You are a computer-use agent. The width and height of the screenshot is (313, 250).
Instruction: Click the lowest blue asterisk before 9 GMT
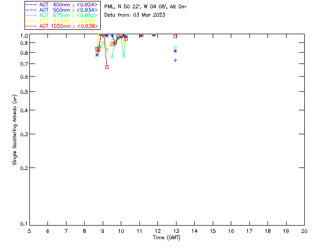(97, 55)
